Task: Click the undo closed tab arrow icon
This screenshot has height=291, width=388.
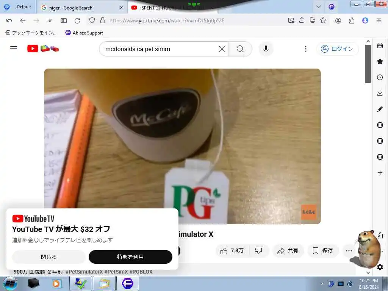Action: 9,20
